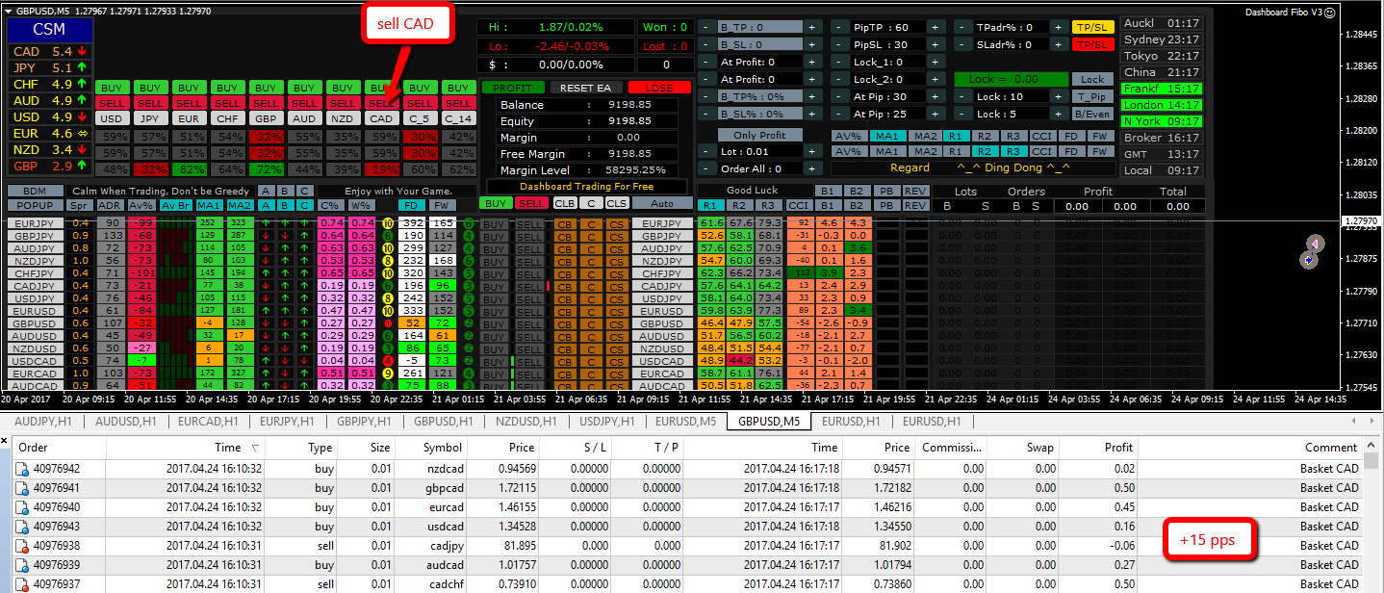Click the order icon for ticket 40976940

(21, 507)
